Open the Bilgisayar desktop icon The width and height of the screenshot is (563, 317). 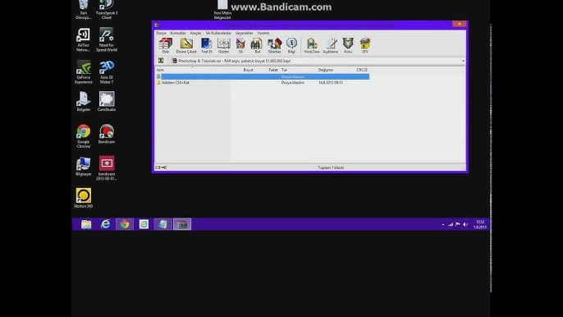tap(84, 166)
